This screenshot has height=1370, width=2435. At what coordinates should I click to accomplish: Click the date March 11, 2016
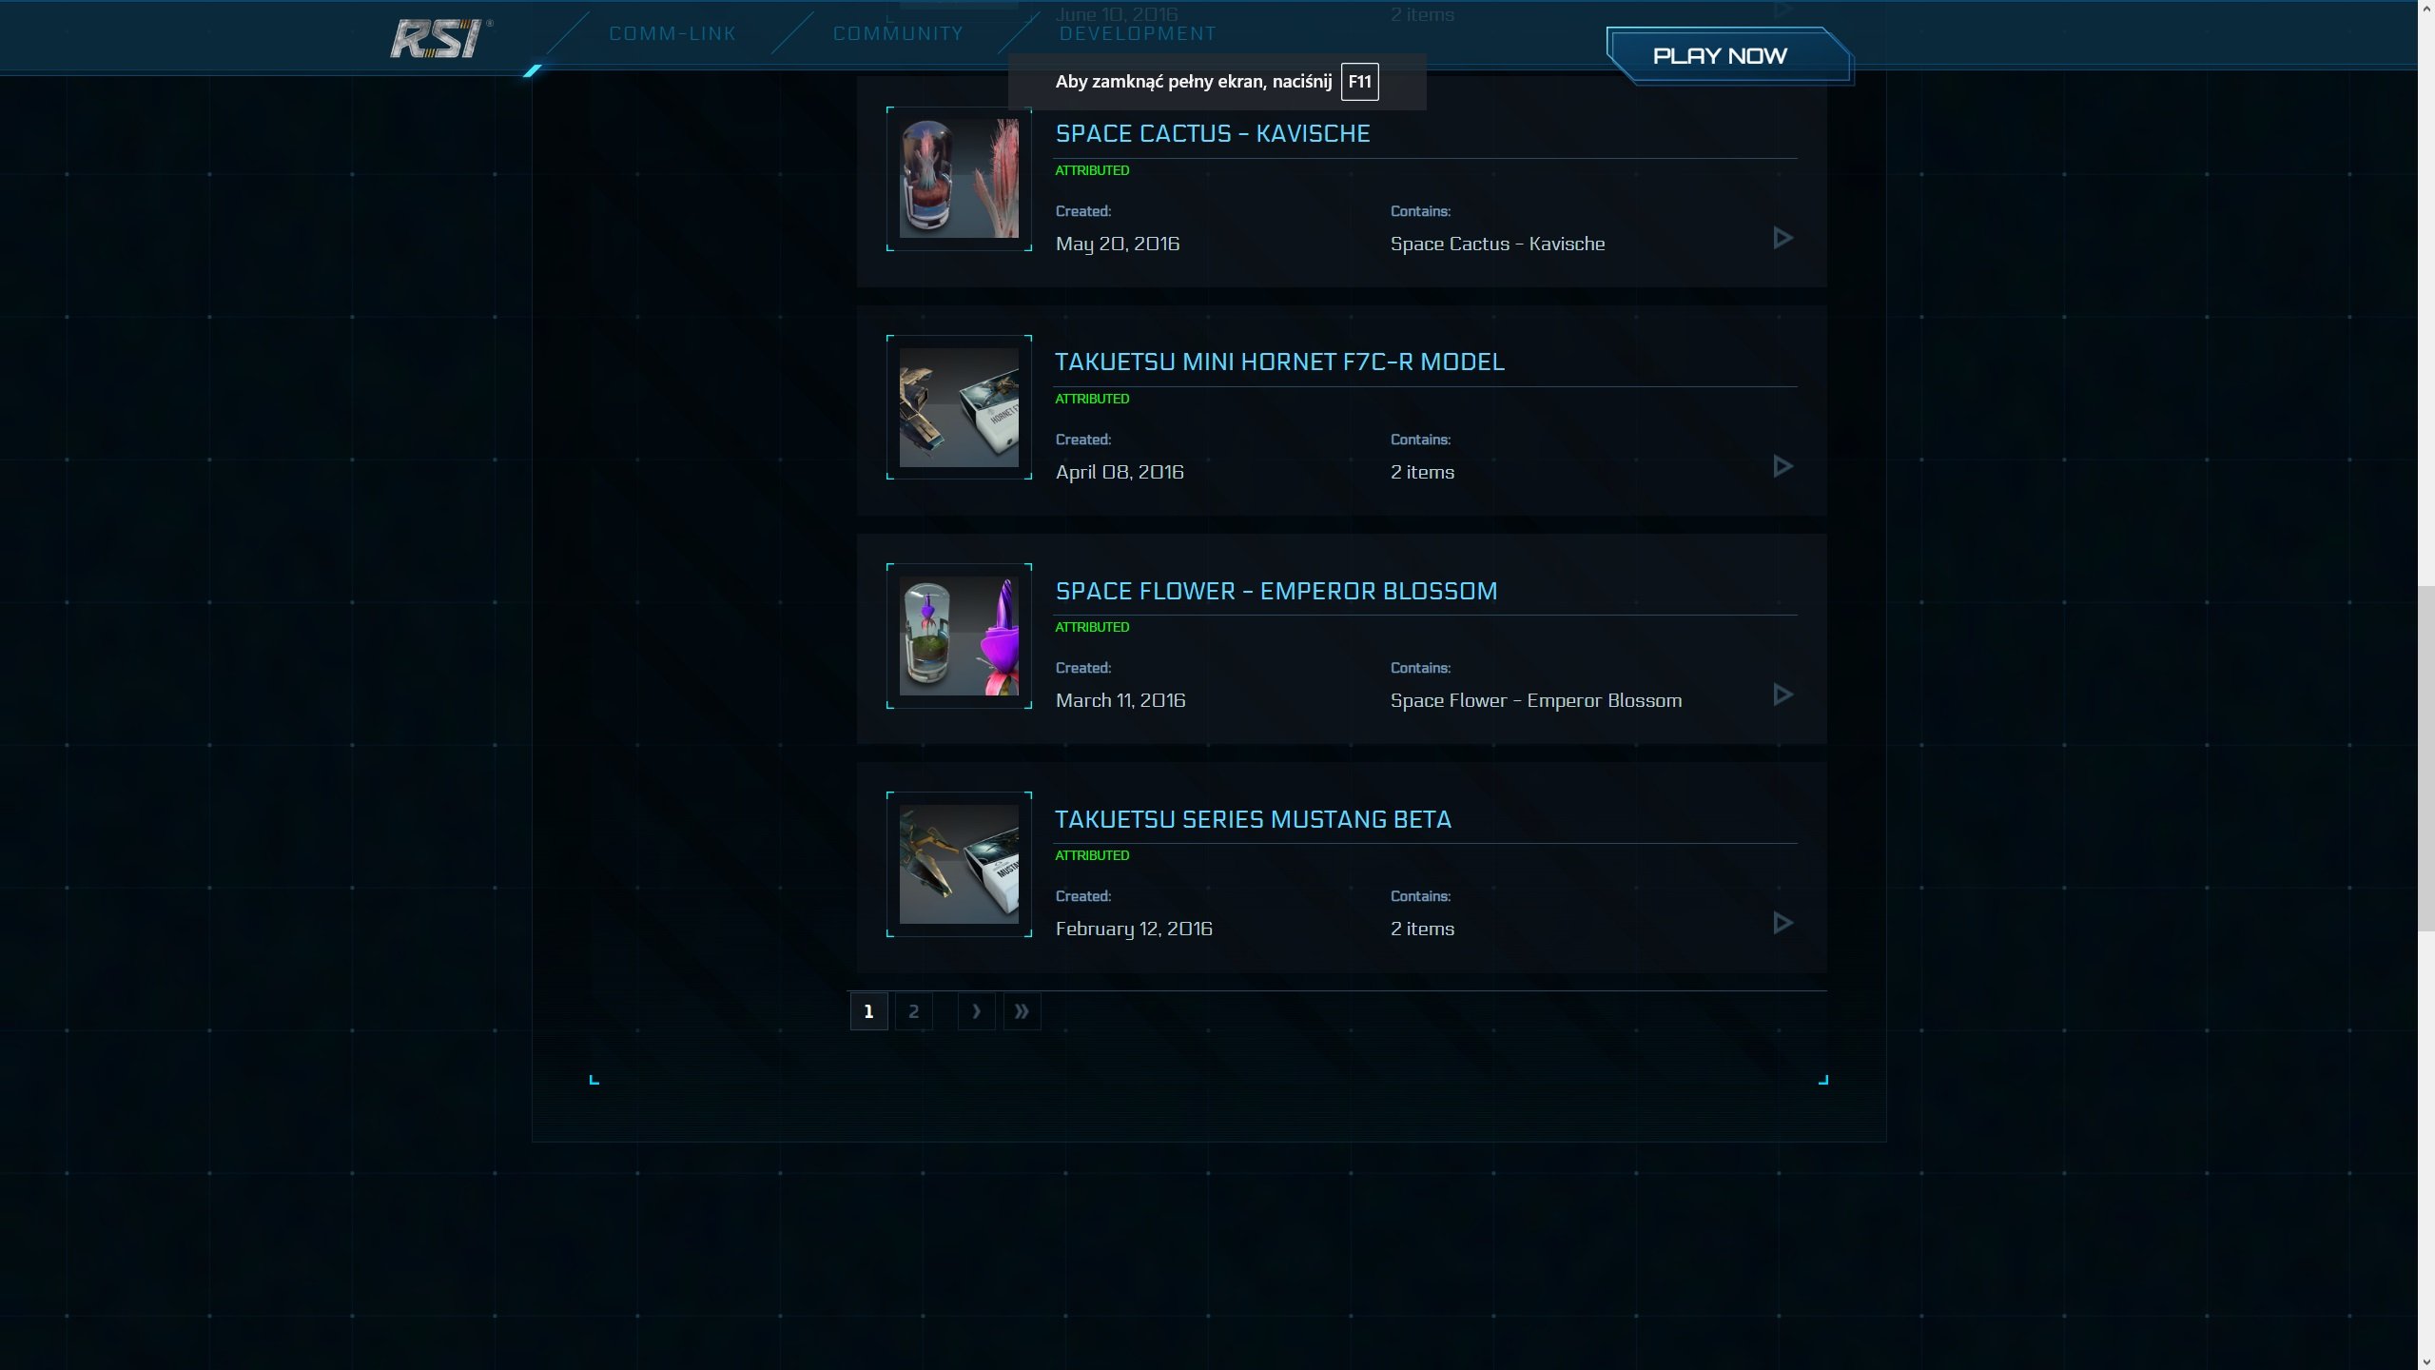(x=1120, y=700)
